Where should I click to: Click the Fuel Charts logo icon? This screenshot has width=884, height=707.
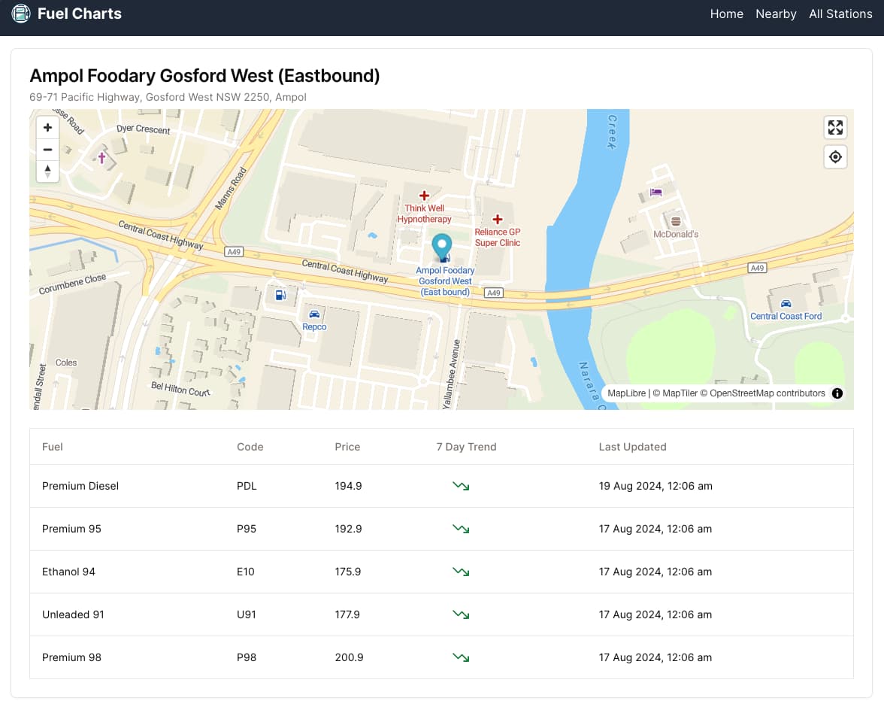click(21, 14)
